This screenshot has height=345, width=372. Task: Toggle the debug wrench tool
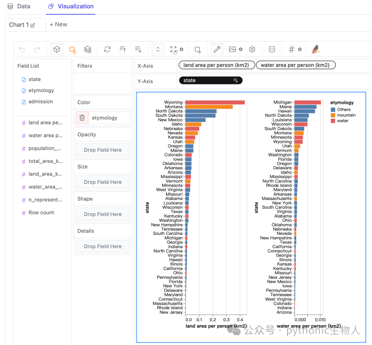pyautogui.click(x=217, y=49)
